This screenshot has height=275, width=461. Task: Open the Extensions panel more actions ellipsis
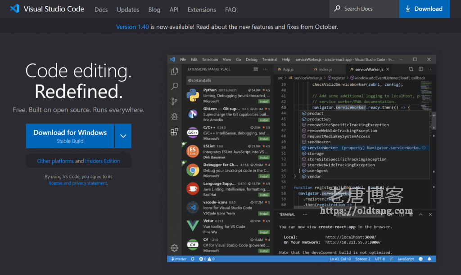266,69
